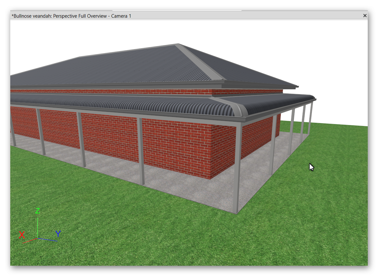
Task: Click the front corner of the concrete slab
Action: [237, 213]
